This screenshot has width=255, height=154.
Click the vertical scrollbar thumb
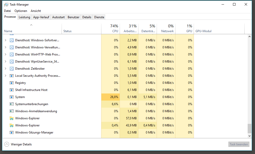click(249, 128)
